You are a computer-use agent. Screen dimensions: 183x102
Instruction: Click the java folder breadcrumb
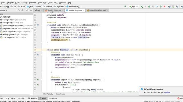[30, 7]
